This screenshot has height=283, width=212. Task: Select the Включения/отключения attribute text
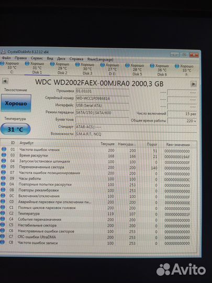click(39, 196)
